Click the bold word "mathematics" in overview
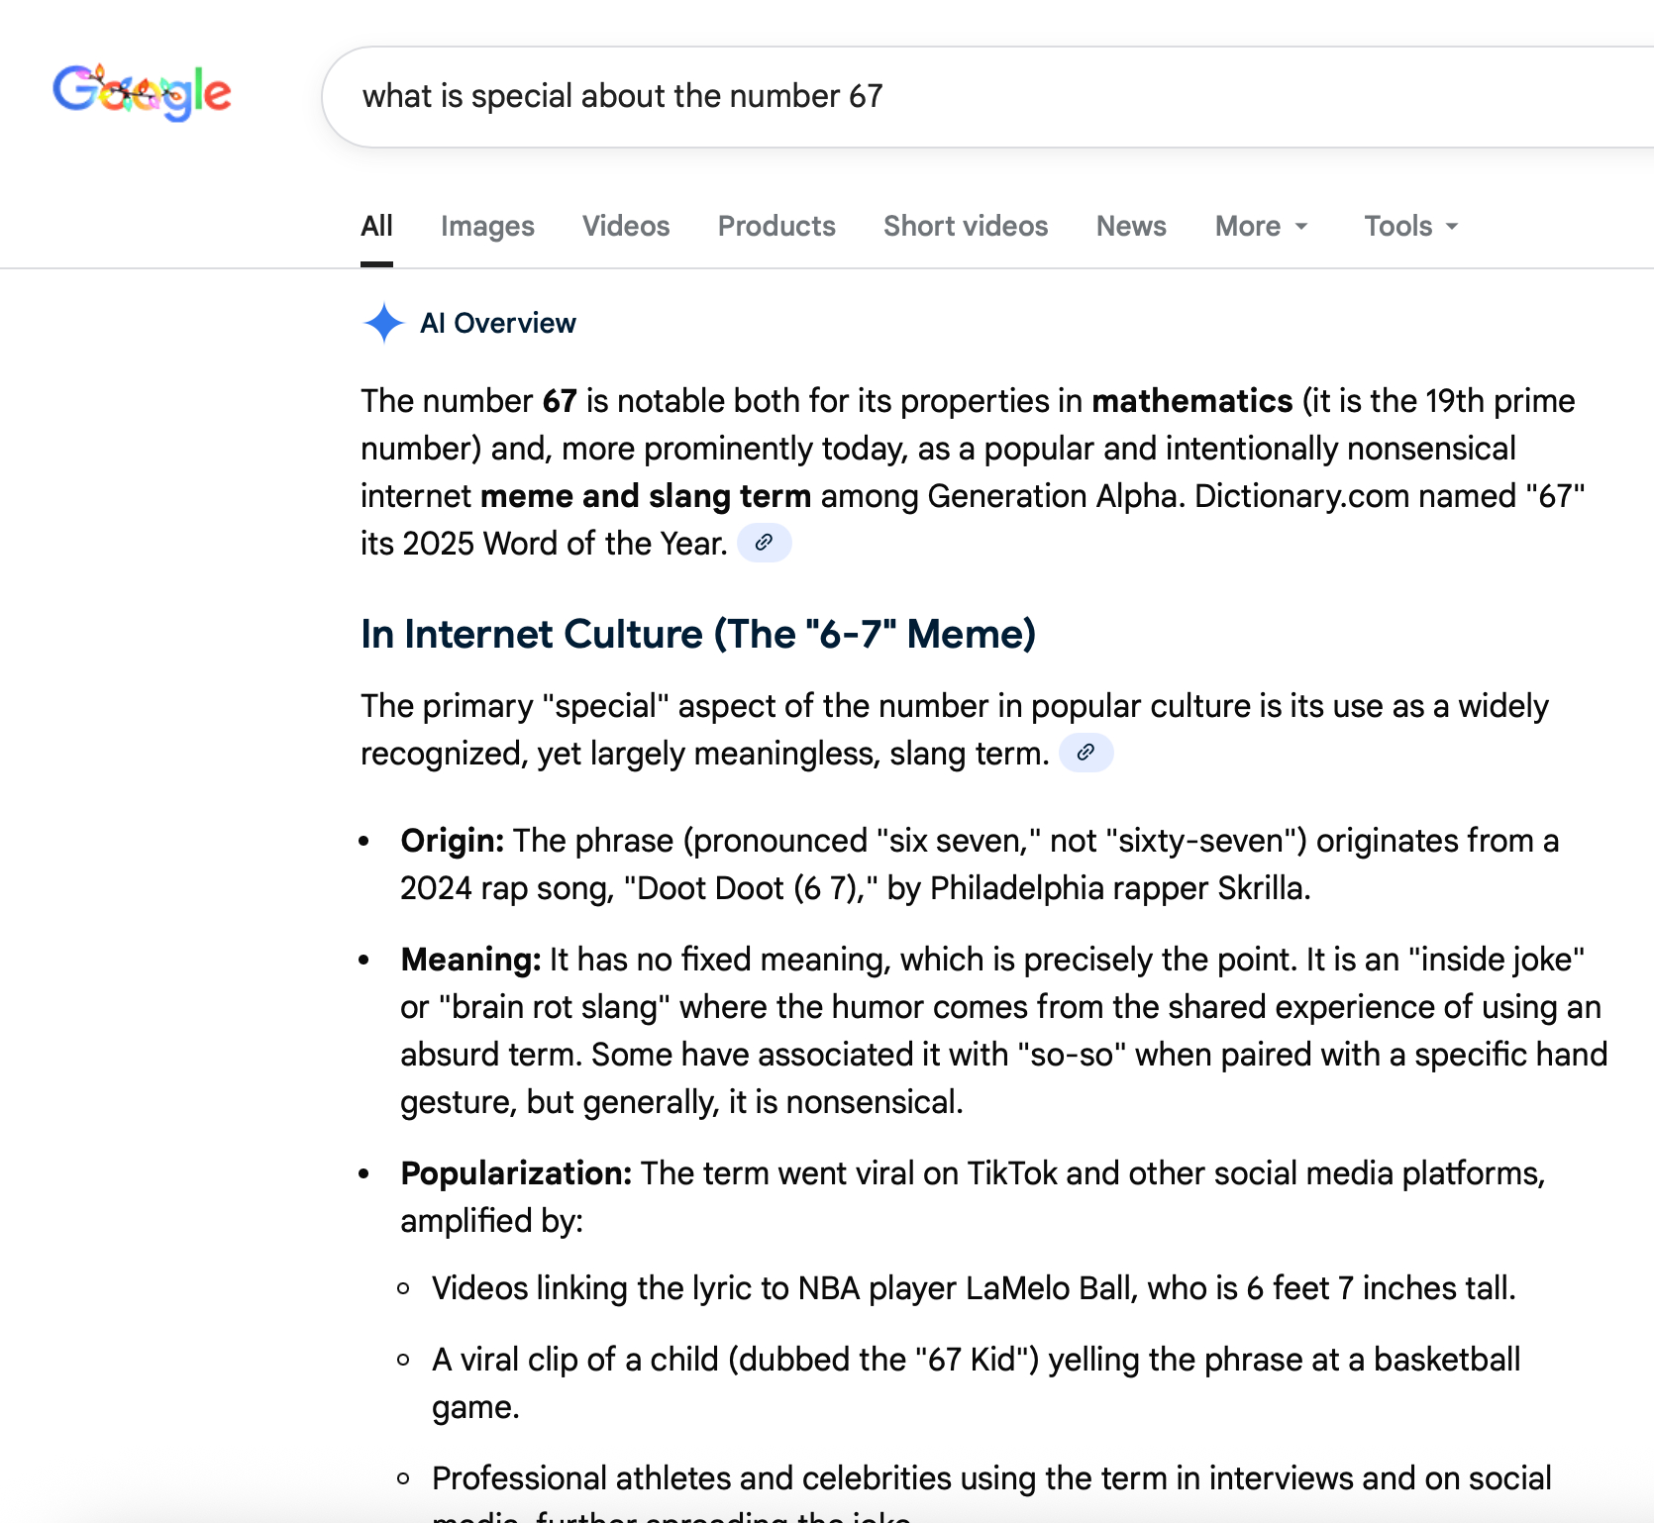The width and height of the screenshot is (1654, 1523). pyautogui.click(x=1191, y=401)
